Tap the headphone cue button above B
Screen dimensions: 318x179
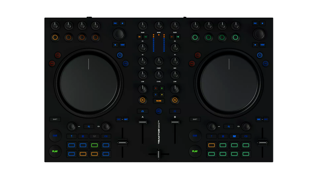coord(175,111)
